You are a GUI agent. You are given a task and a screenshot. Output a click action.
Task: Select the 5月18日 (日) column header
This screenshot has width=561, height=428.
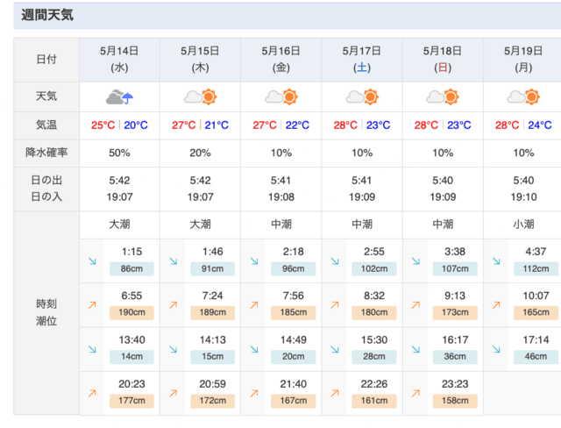tap(443, 60)
